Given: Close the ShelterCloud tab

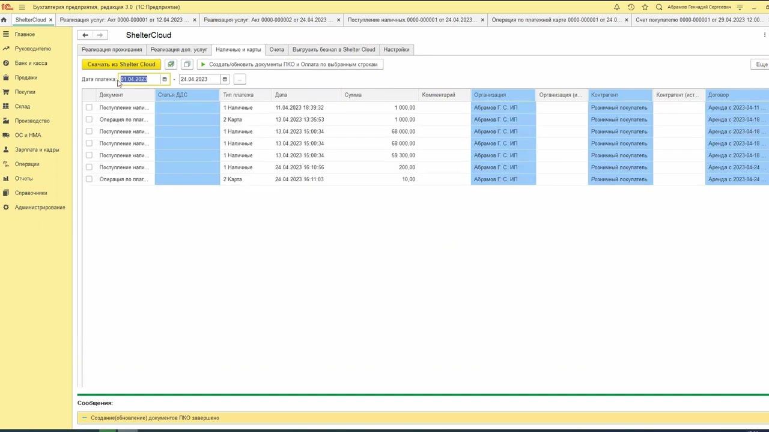Looking at the screenshot, I should 51,20.
